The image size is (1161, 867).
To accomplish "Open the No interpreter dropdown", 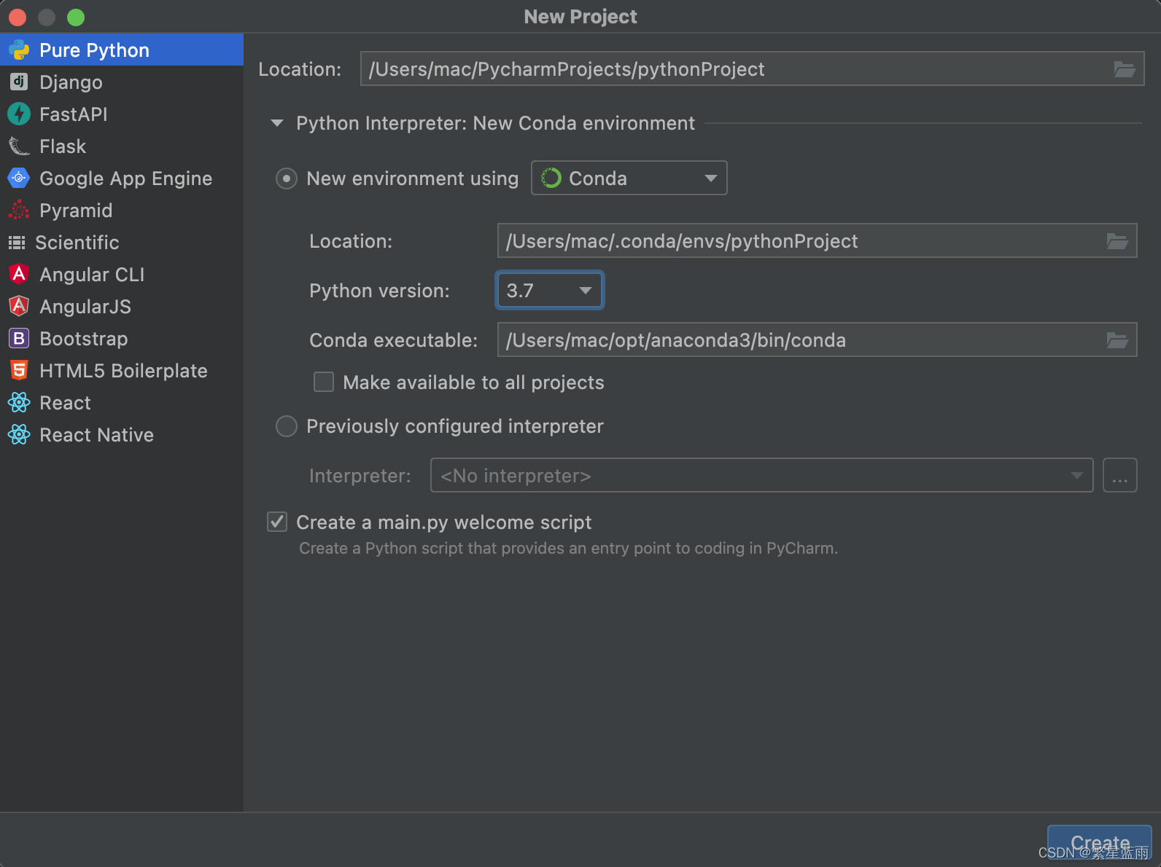I will pos(762,475).
